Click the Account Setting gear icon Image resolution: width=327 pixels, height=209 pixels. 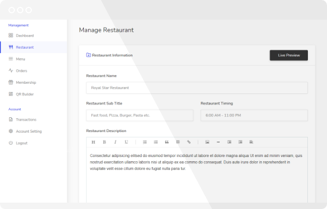11,131
